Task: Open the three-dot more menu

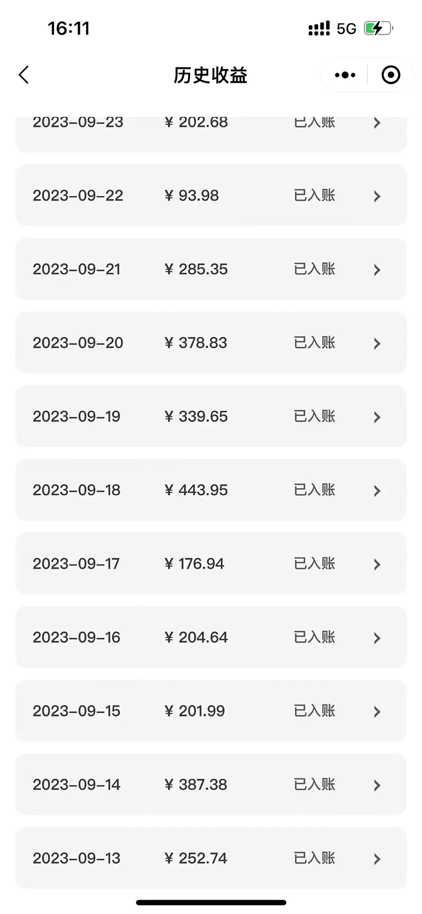Action: click(x=345, y=75)
